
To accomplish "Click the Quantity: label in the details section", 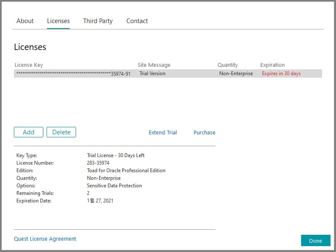I will [x=26, y=178].
